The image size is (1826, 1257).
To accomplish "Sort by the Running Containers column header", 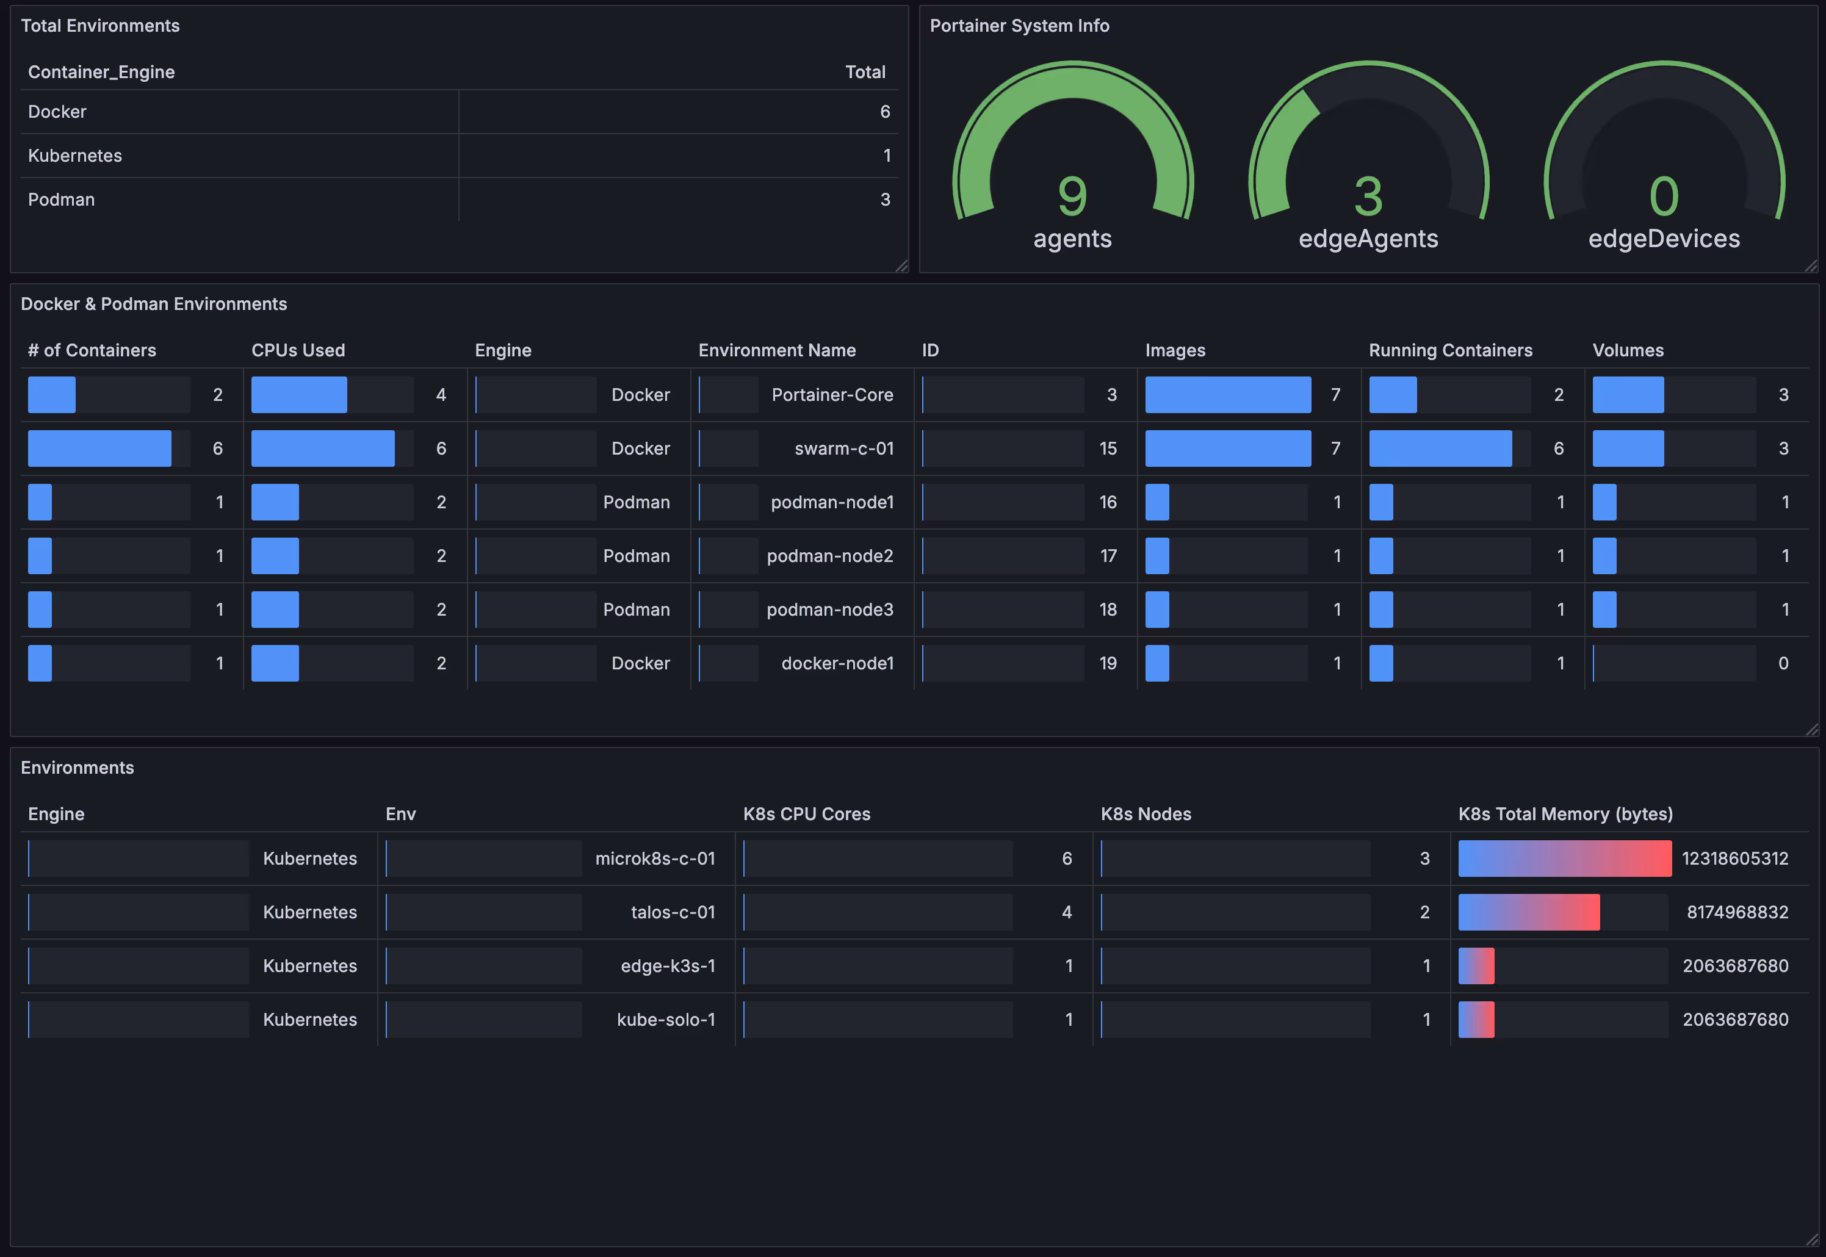I will [1450, 350].
